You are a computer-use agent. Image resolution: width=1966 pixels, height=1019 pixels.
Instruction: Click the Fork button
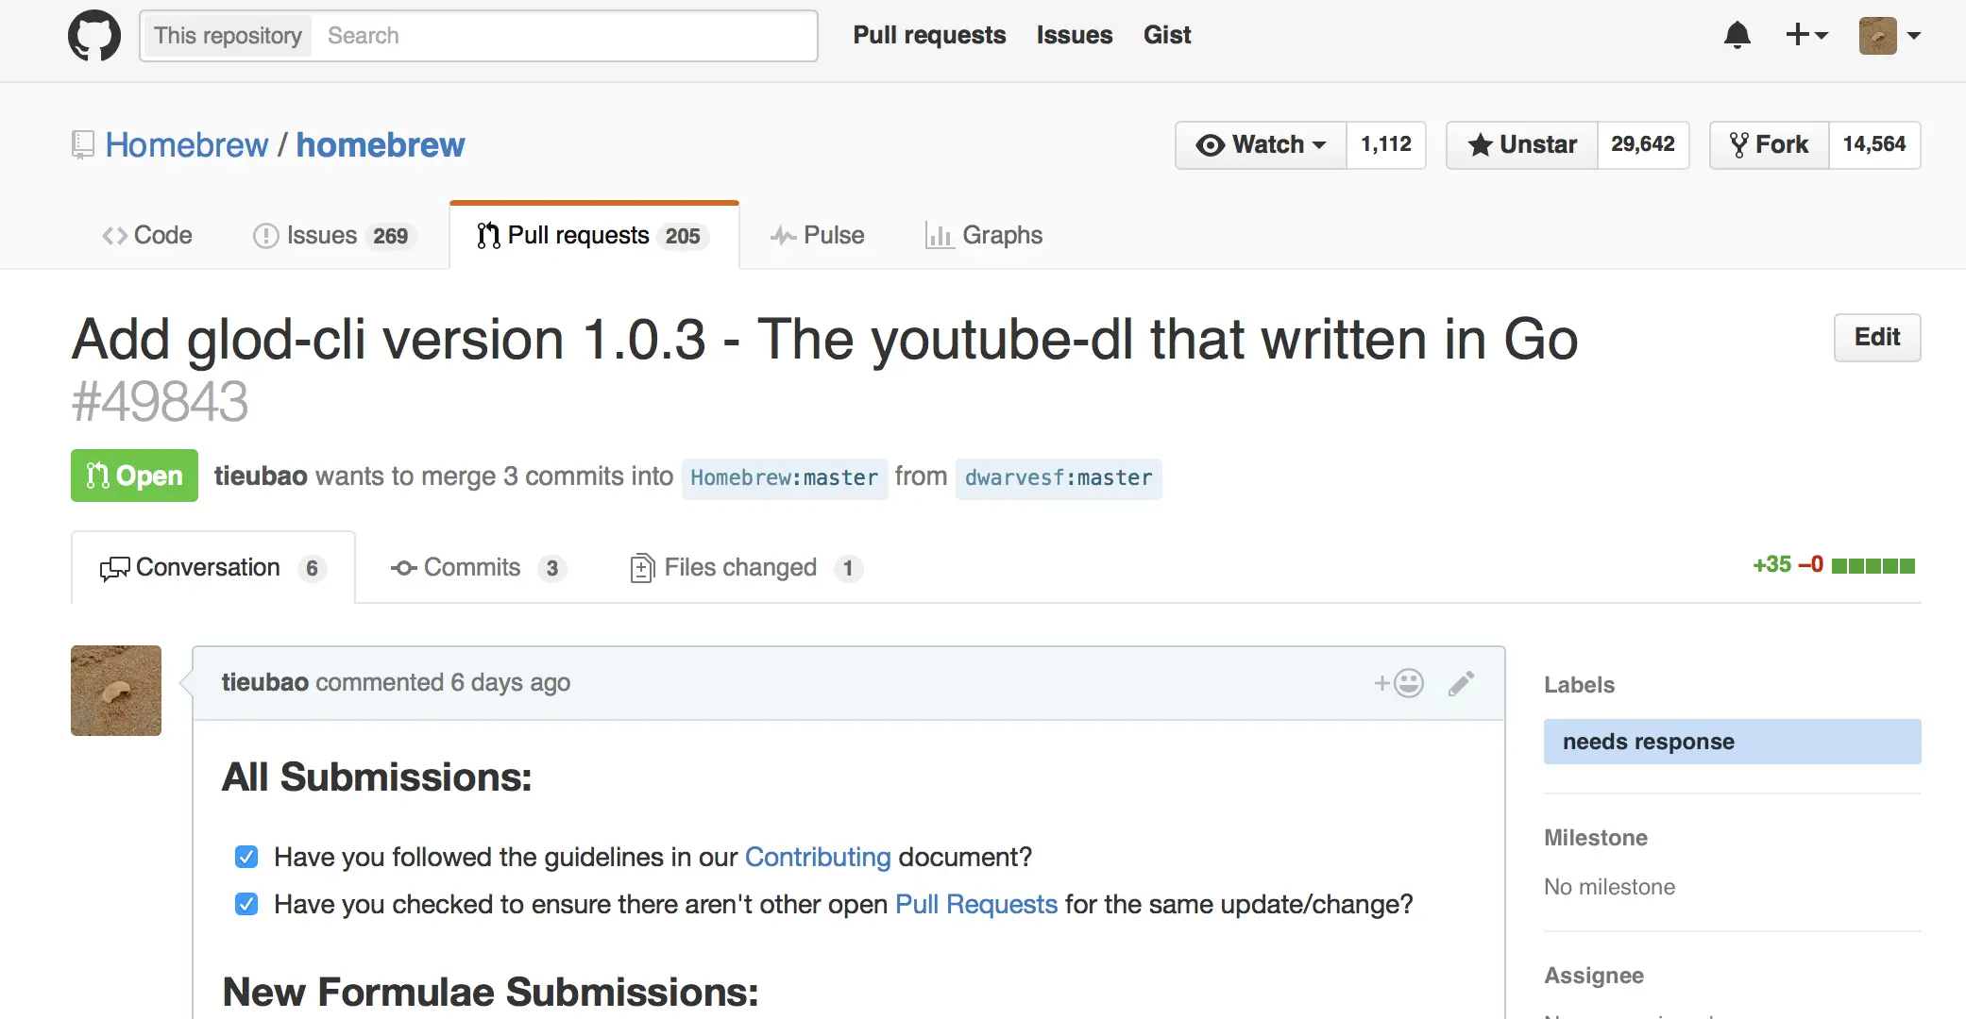click(1770, 144)
